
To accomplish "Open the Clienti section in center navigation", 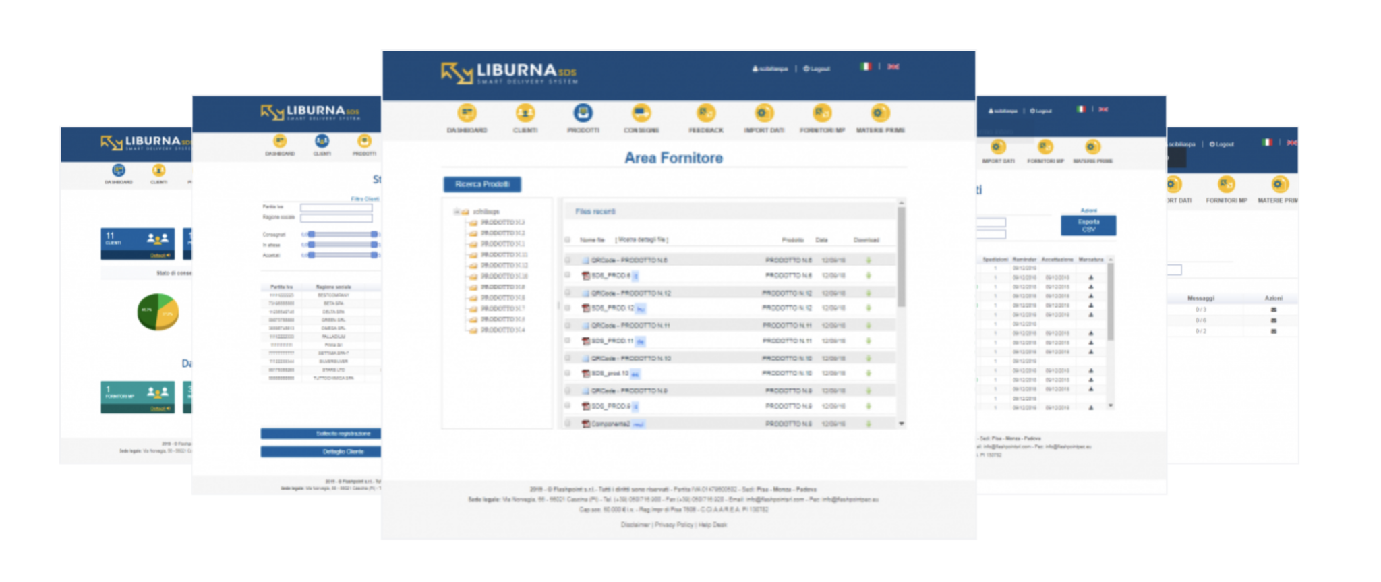I will pyautogui.click(x=525, y=113).
